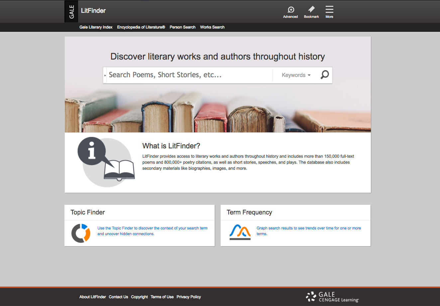The height and width of the screenshot is (306, 440).
Task: Follow the Graph search results link
Action: [309, 231]
